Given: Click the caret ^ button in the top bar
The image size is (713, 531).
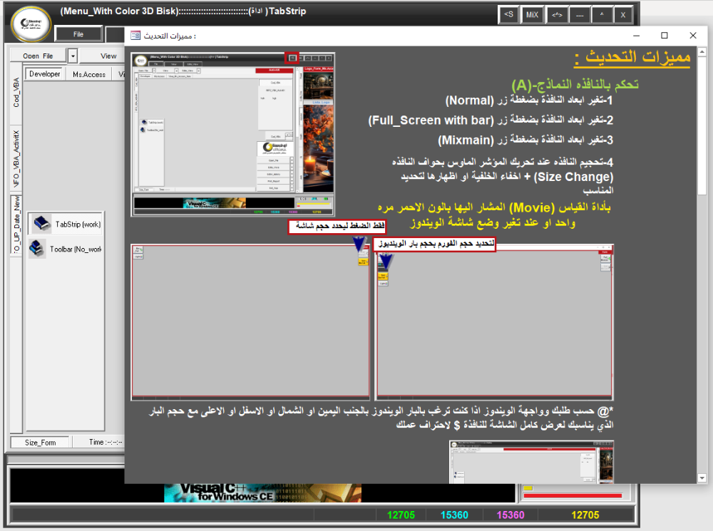Looking at the screenshot, I should tap(601, 14).
